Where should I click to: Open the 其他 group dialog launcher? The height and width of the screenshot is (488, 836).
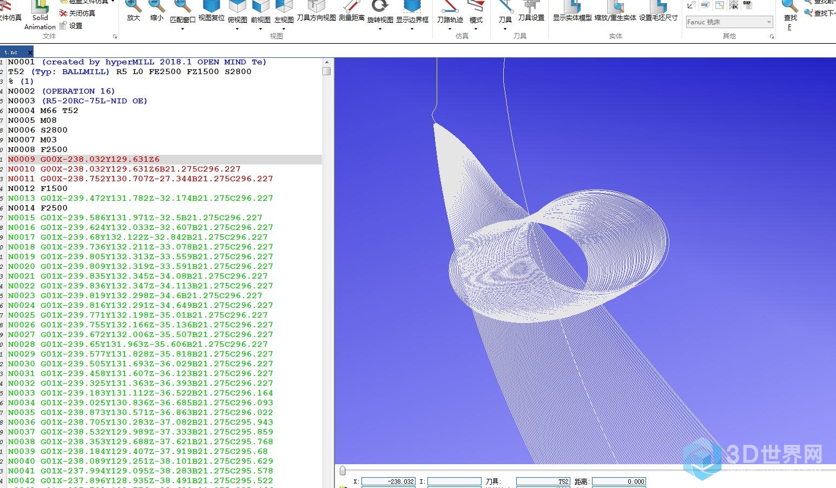pyautogui.click(x=772, y=37)
